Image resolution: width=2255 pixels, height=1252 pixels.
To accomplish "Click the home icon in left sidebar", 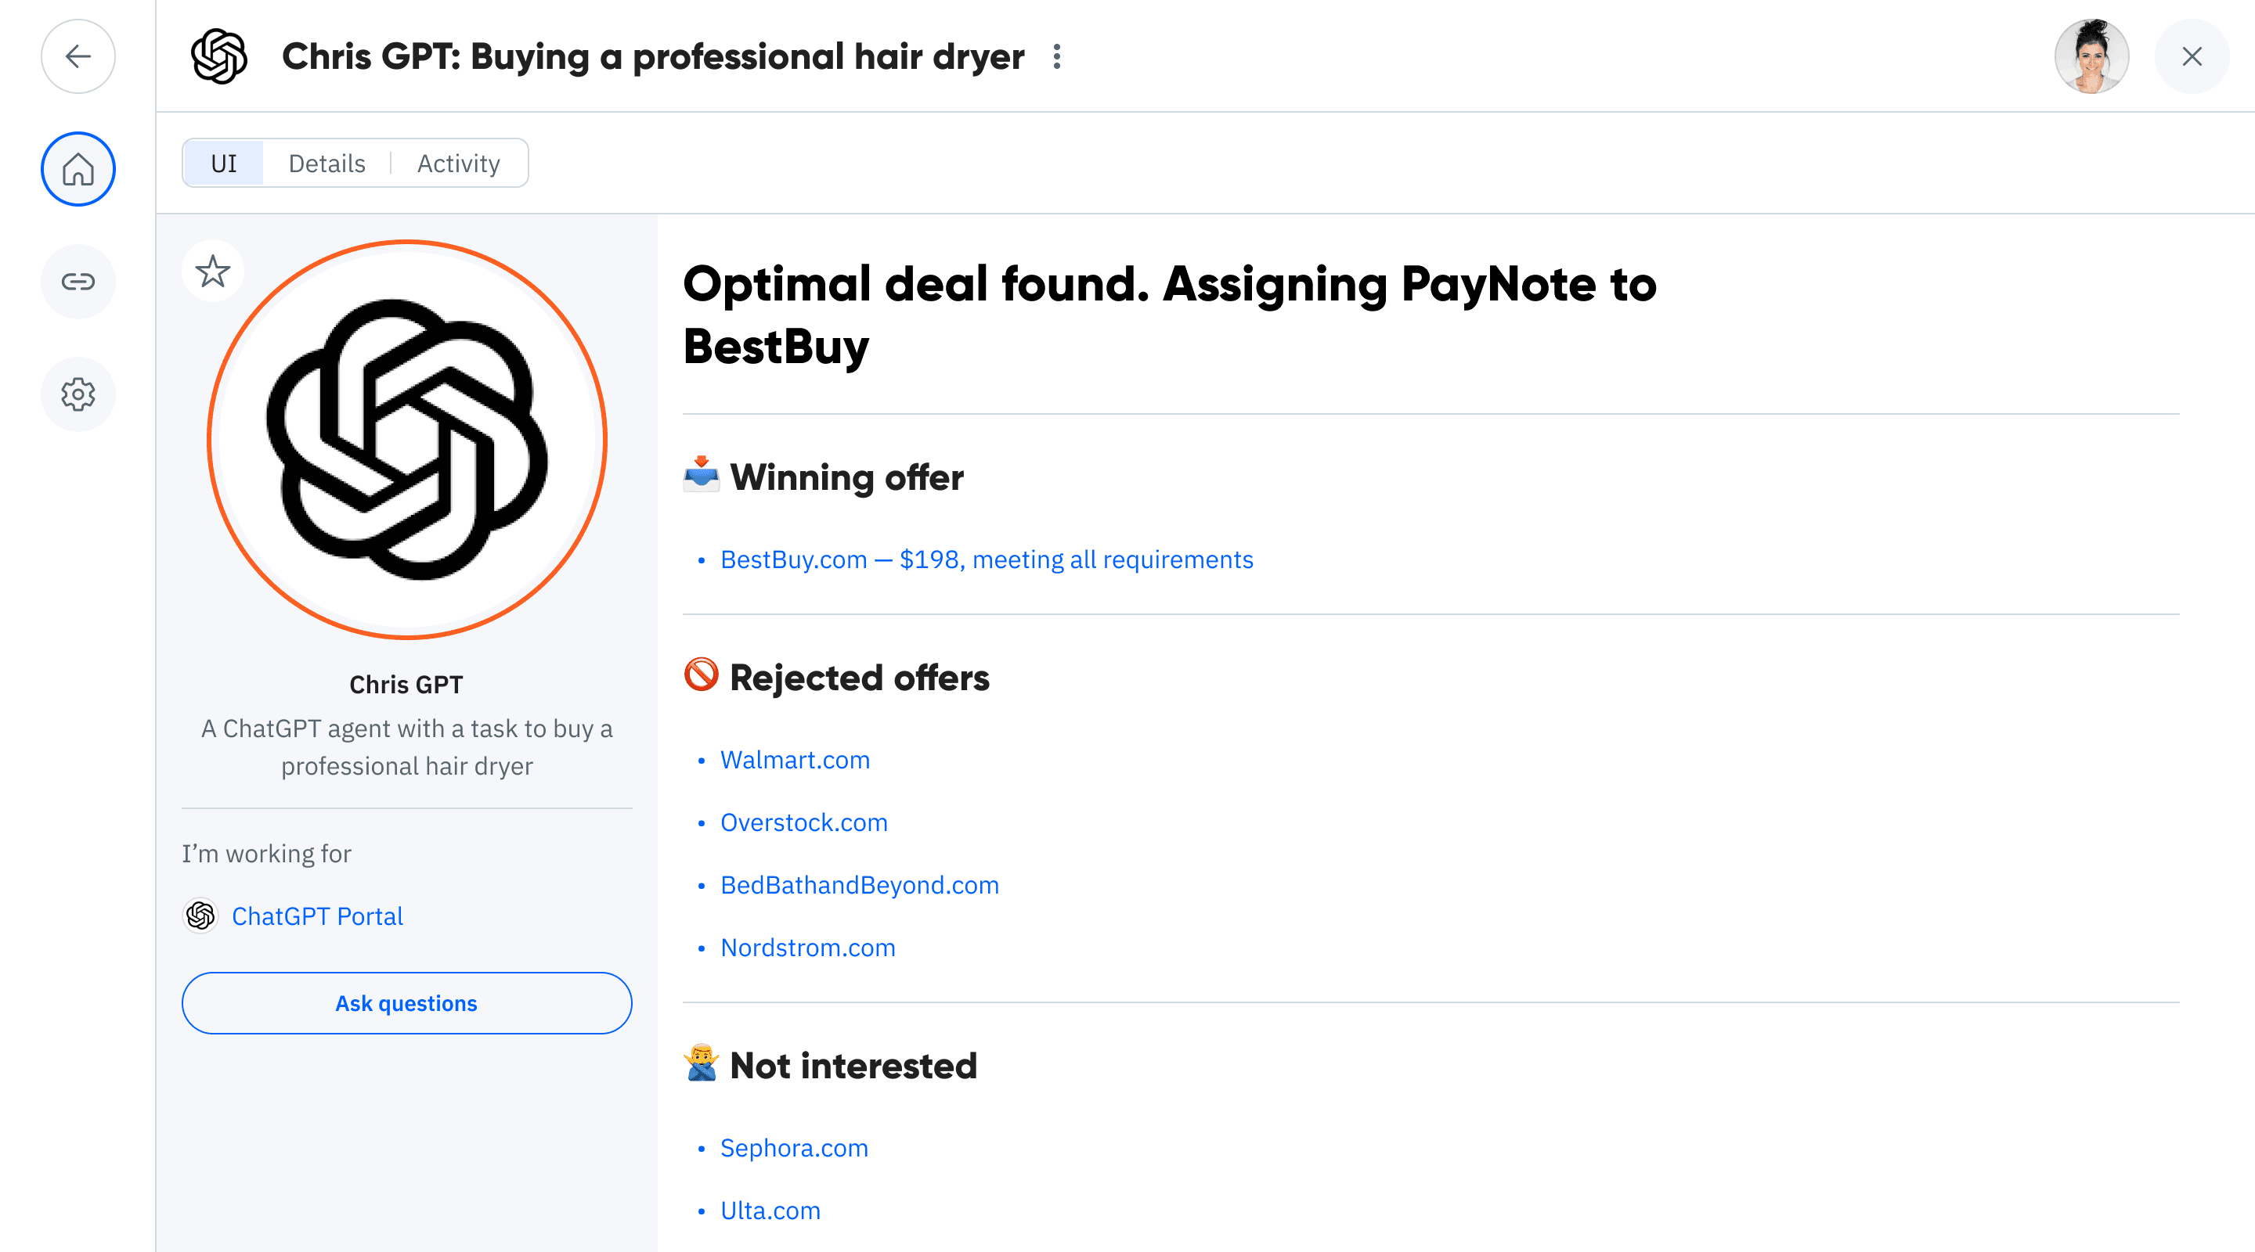I will point(78,169).
